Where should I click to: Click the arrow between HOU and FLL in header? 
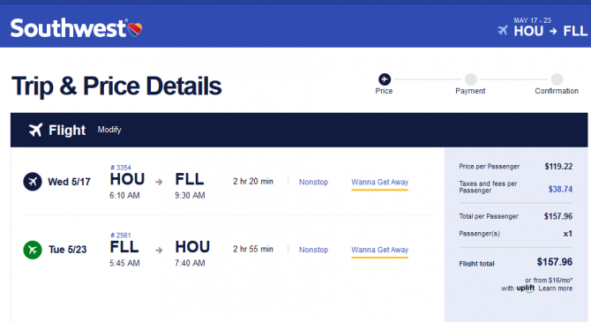pos(553,31)
